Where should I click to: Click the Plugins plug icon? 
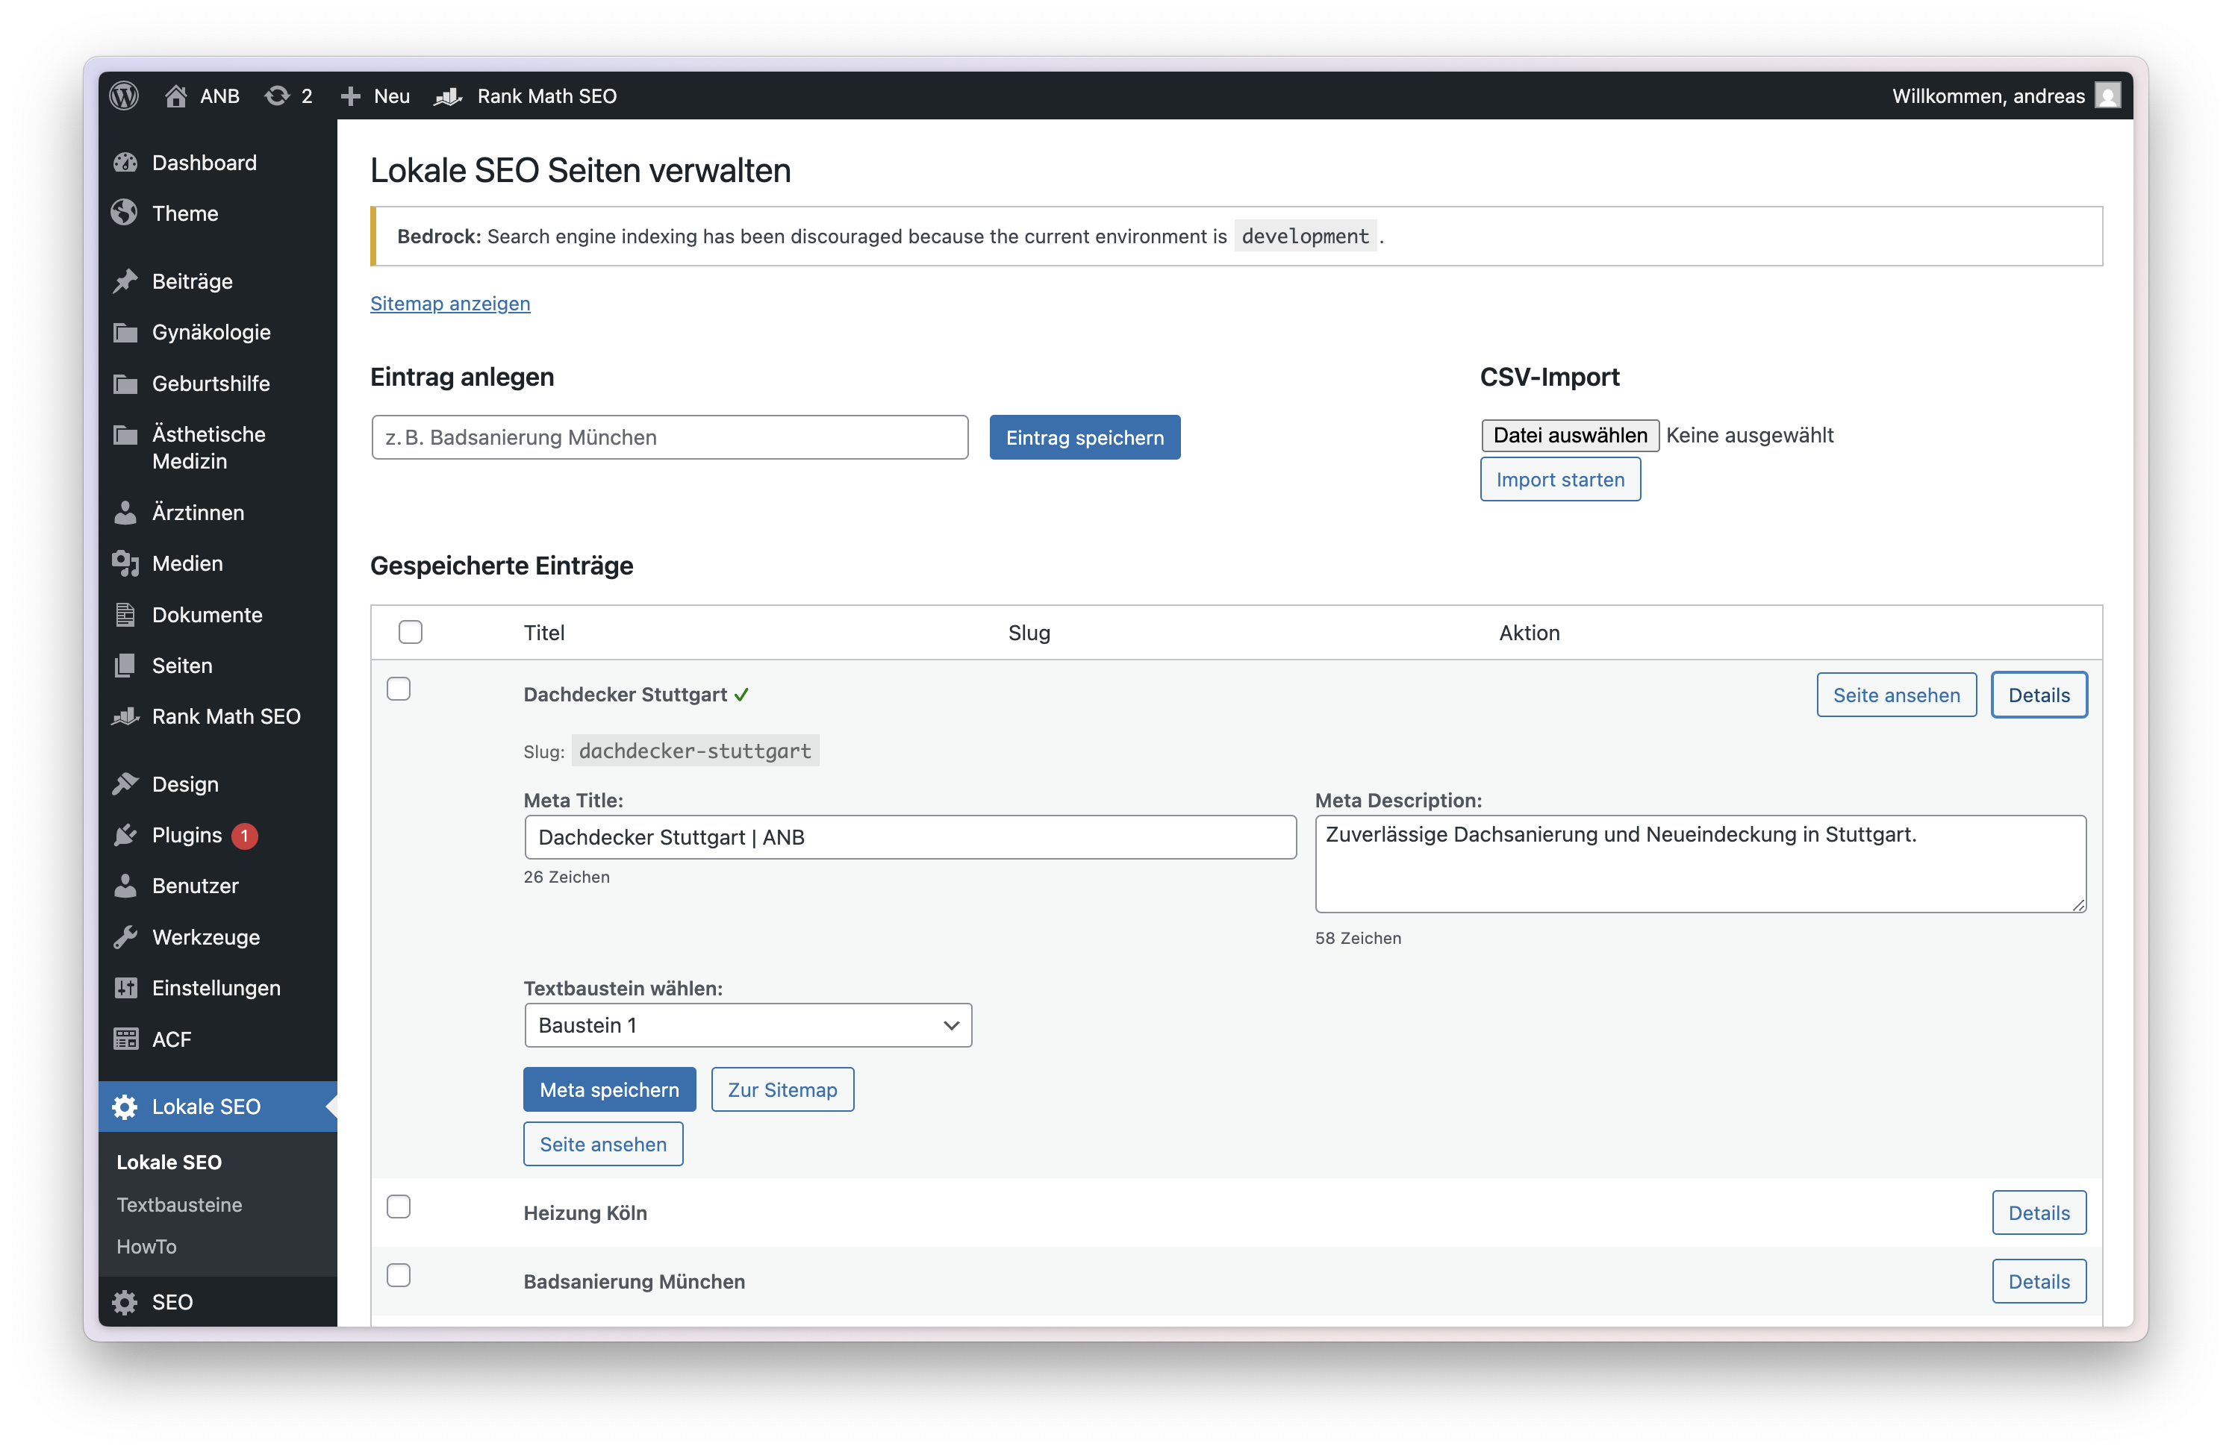point(125,835)
